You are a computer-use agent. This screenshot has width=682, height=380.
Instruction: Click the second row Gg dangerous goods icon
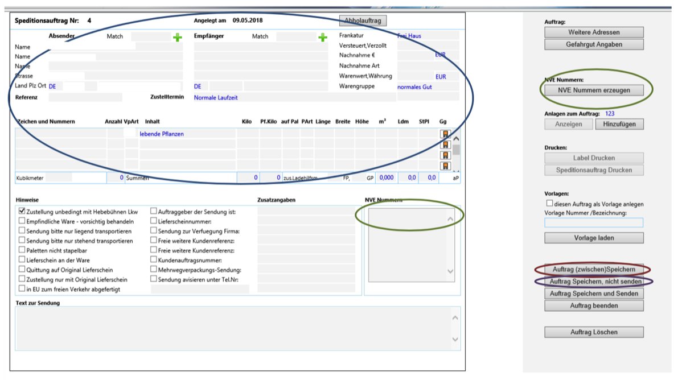446,144
